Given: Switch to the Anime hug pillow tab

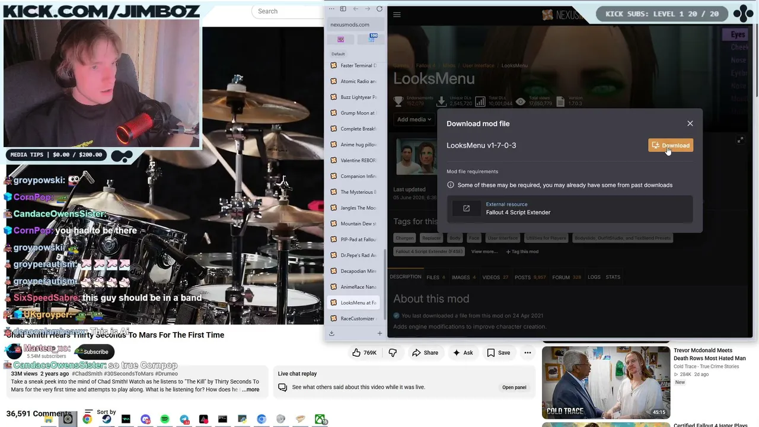Looking at the screenshot, I should [355, 145].
